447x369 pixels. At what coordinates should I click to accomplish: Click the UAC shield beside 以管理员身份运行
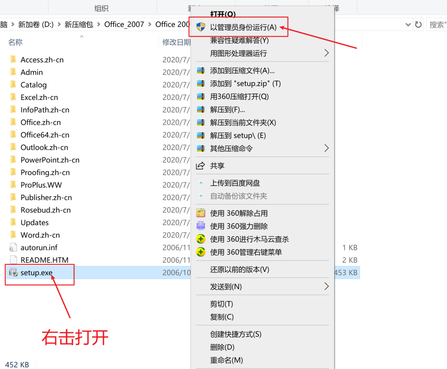coord(201,26)
